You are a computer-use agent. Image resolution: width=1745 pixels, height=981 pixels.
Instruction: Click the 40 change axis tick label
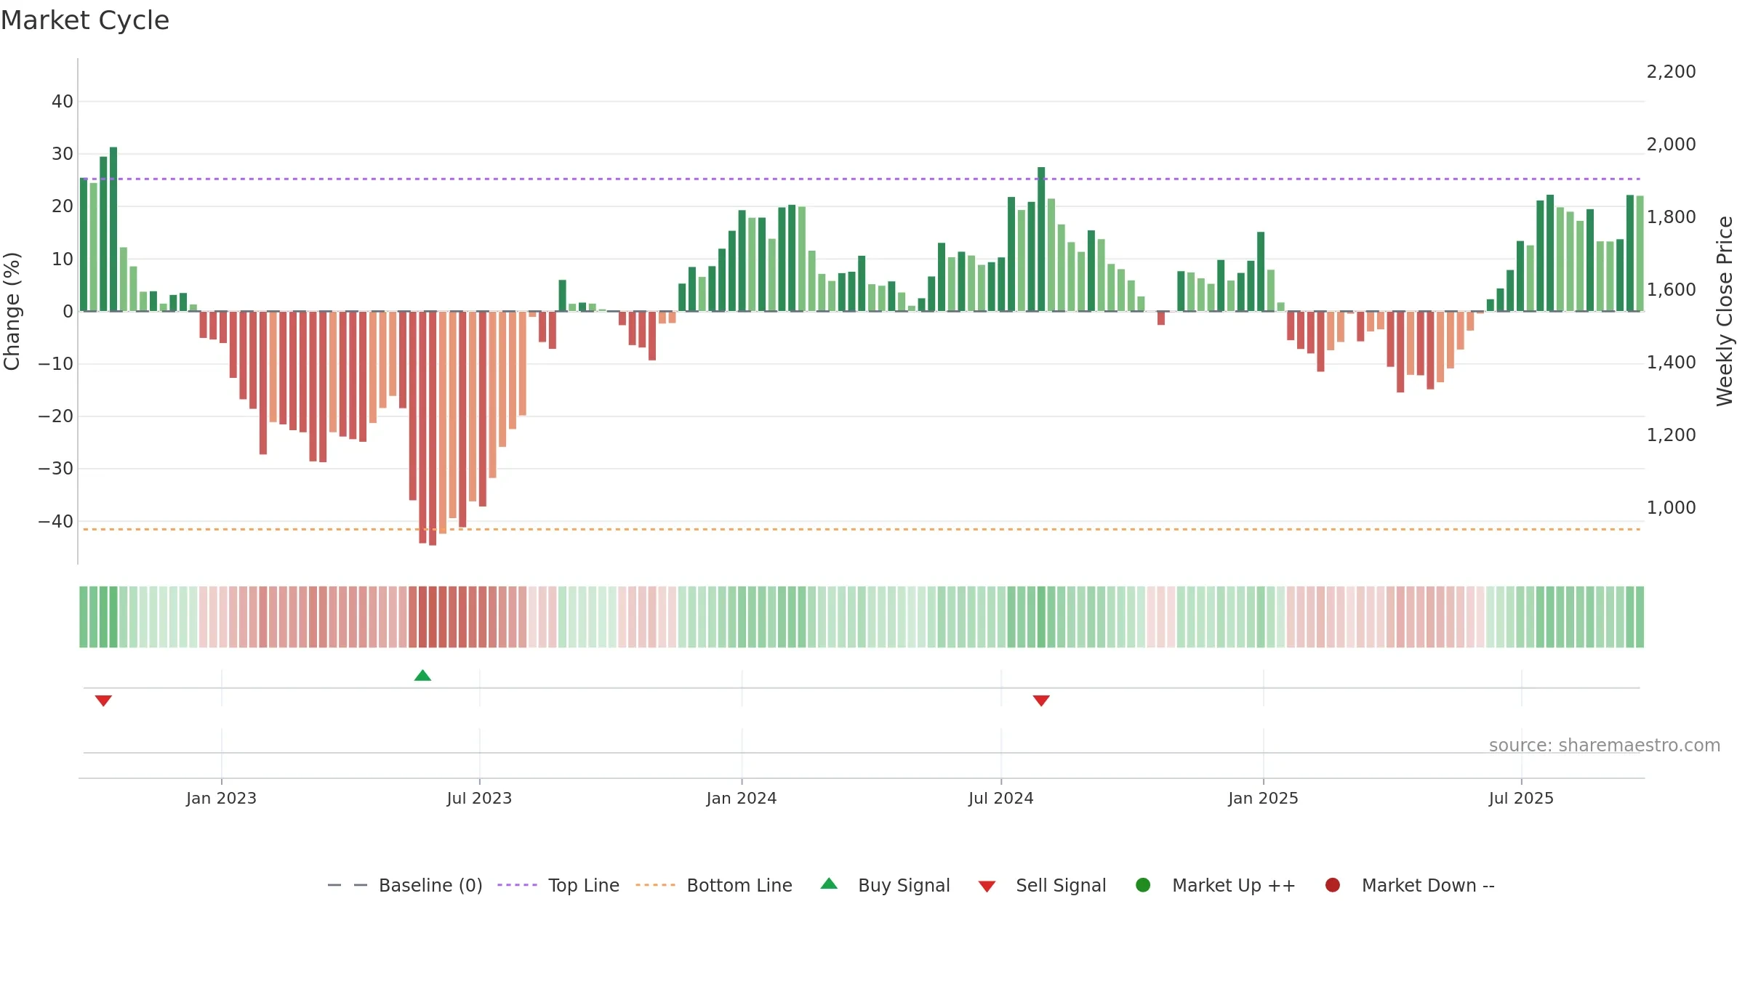[x=63, y=102]
